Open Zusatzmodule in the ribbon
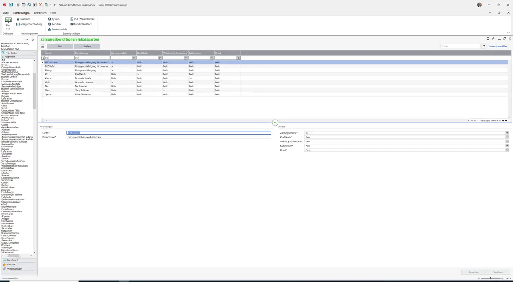The width and height of the screenshot is (513, 282). (x=57, y=29)
